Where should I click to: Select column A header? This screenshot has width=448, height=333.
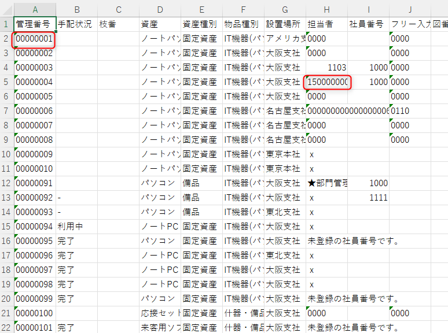[35, 10]
